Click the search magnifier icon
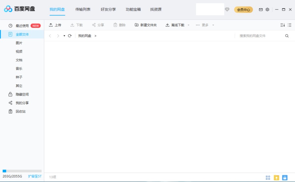The height and width of the screenshot is (182, 295). tap(287, 36)
